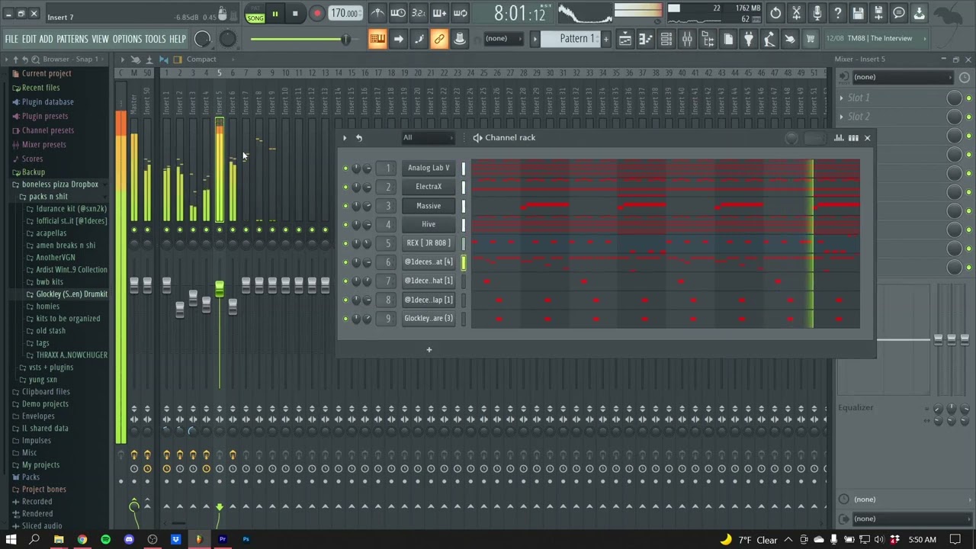Screen dimensions: 976x549
Task: Open the EDIT menu
Action: [x=29, y=39]
